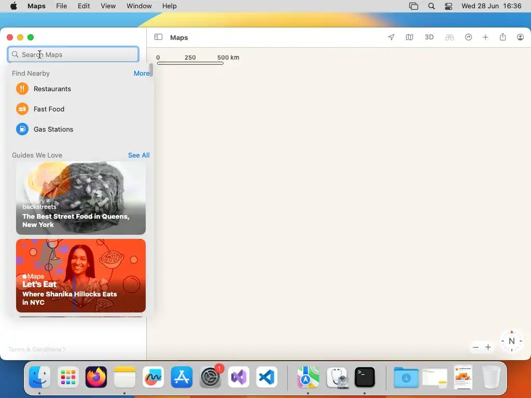The width and height of the screenshot is (531, 398).
Task: Open the Help menu
Action: coord(170,6)
